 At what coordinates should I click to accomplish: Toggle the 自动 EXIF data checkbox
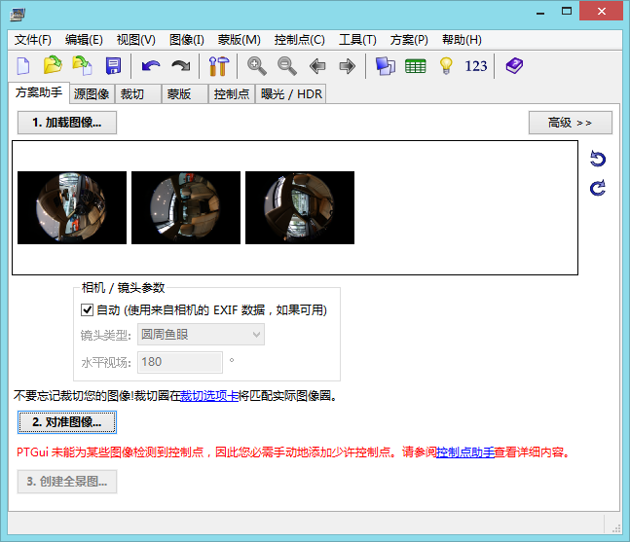tap(88, 310)
